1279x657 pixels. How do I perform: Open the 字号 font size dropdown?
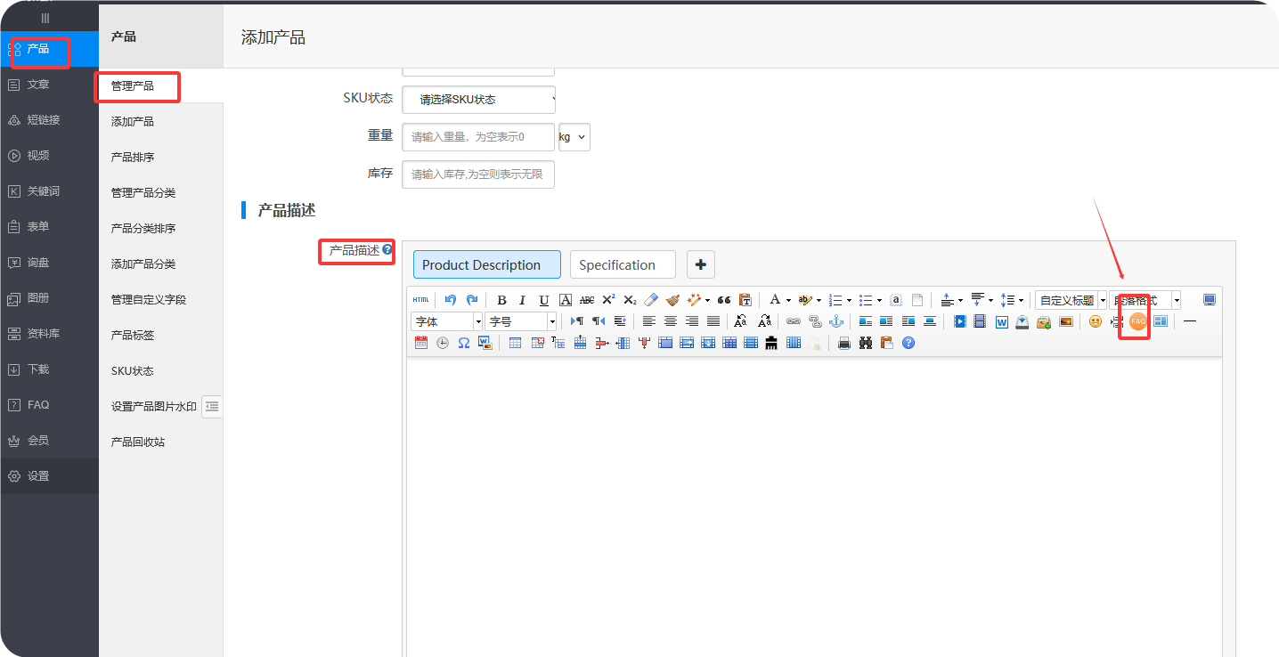pyautogui.click(x=521, y=321)
